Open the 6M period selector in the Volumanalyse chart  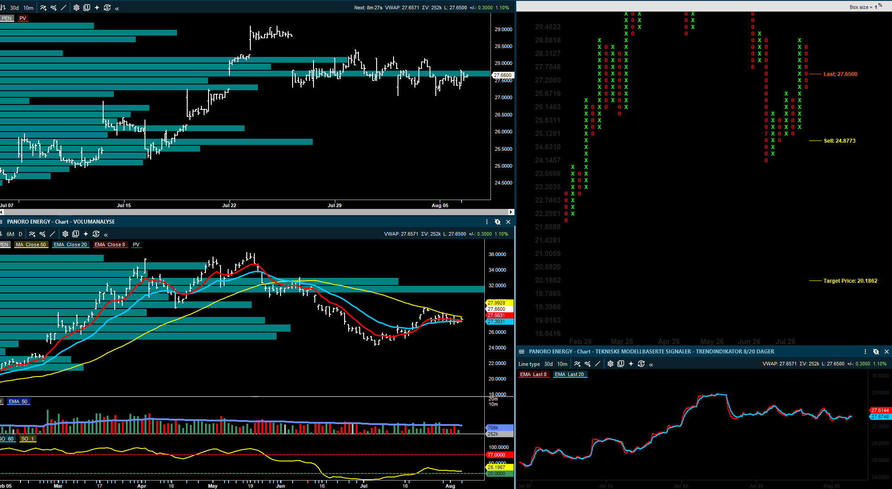10,234
